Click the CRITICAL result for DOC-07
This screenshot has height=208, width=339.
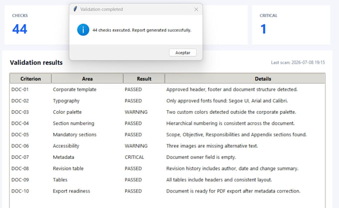point(134,157)
